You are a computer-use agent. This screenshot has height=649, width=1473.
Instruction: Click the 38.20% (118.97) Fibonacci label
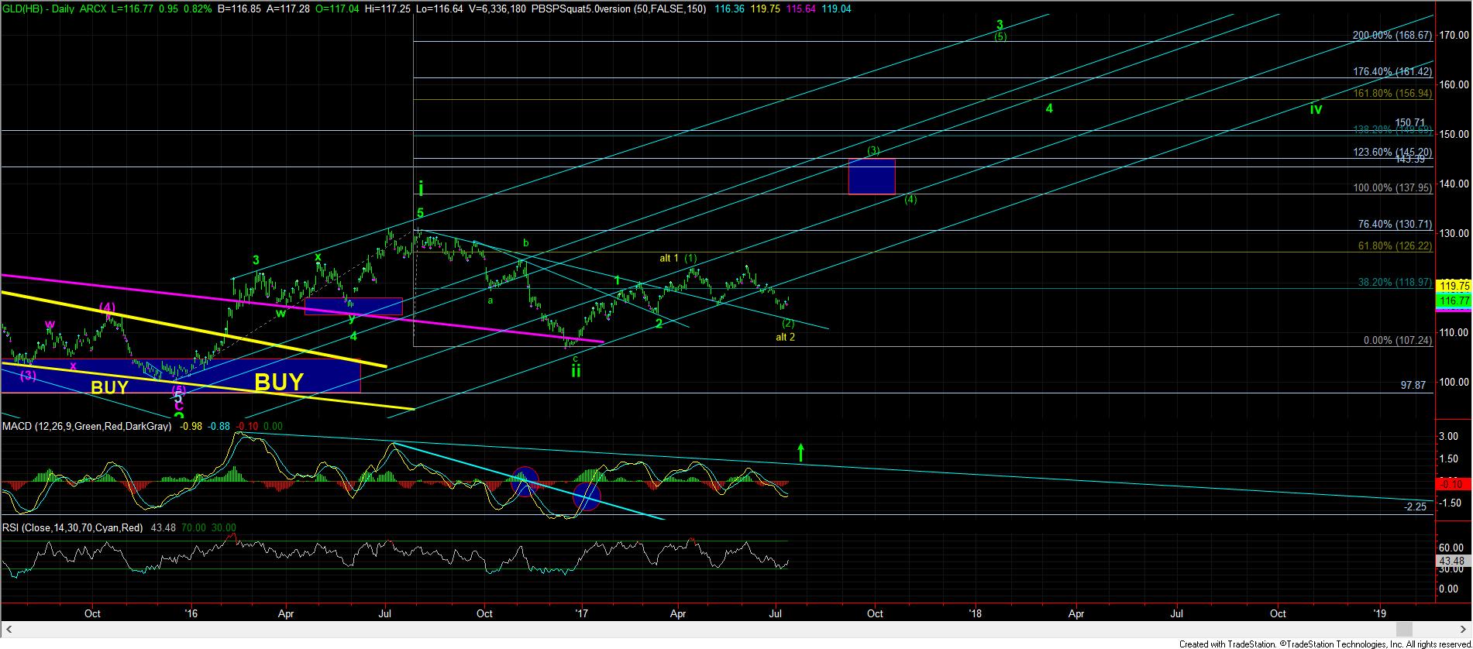(x=1395, y=283)
